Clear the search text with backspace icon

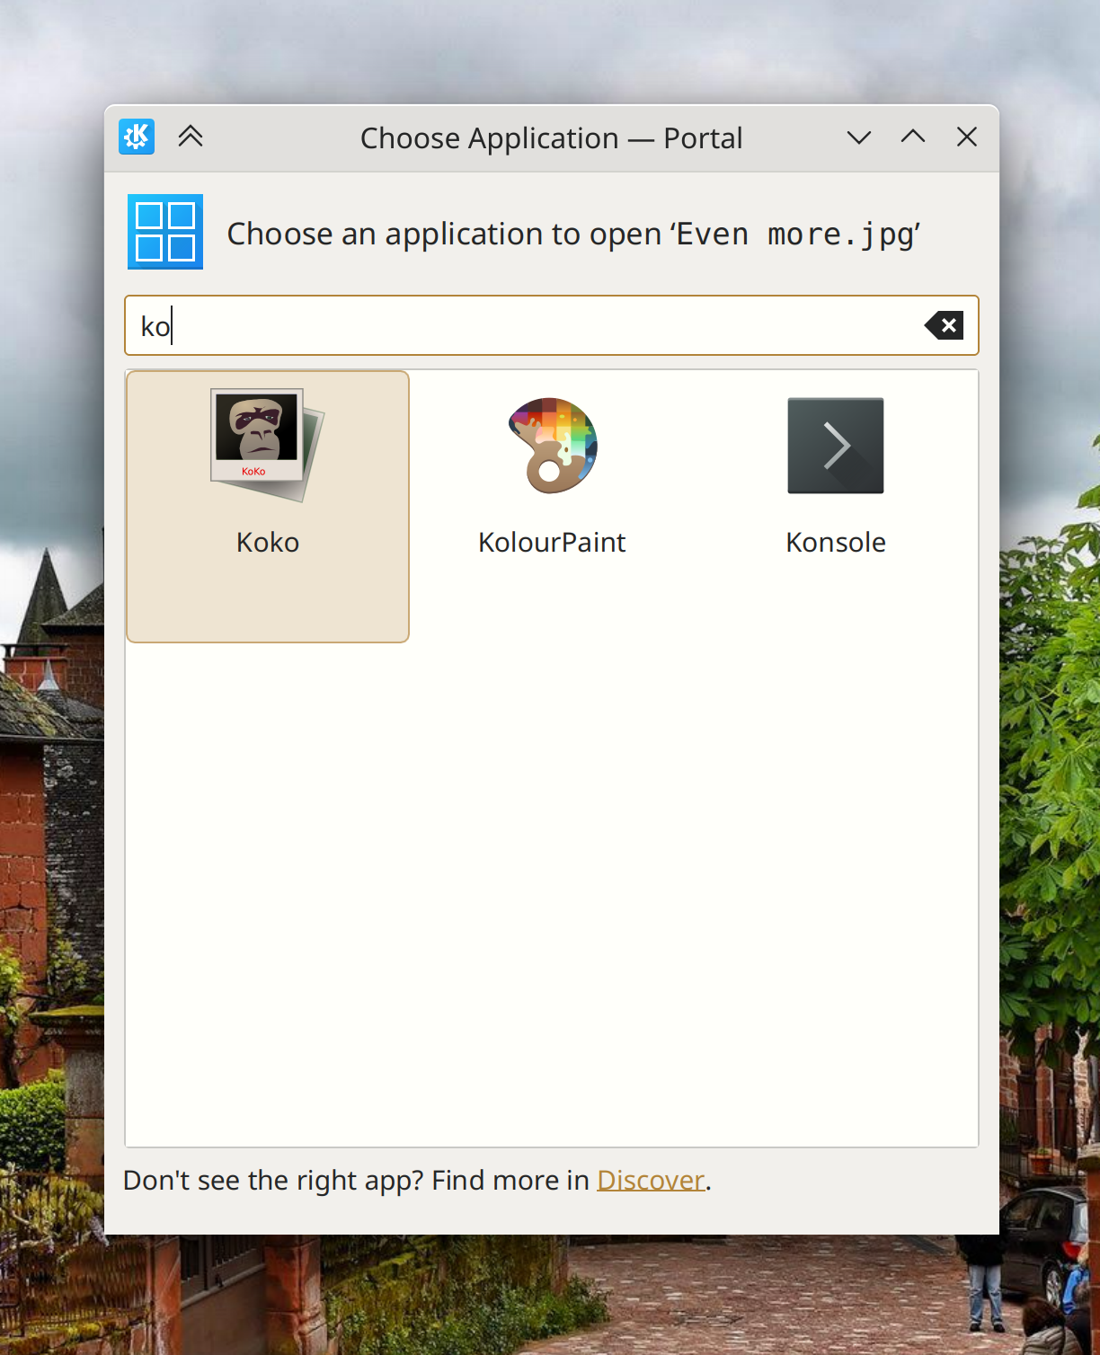944,325
